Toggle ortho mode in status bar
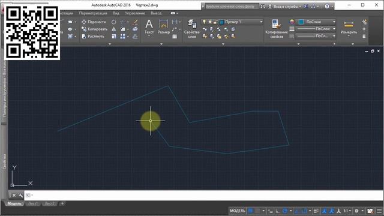 click(x=277, y=211)
